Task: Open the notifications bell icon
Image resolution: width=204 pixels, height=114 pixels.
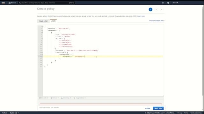Action: [x=163, y=3]
